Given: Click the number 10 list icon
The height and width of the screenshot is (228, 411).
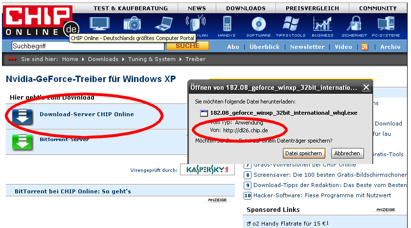Looking at the screenshot, I should pos(248,196).
